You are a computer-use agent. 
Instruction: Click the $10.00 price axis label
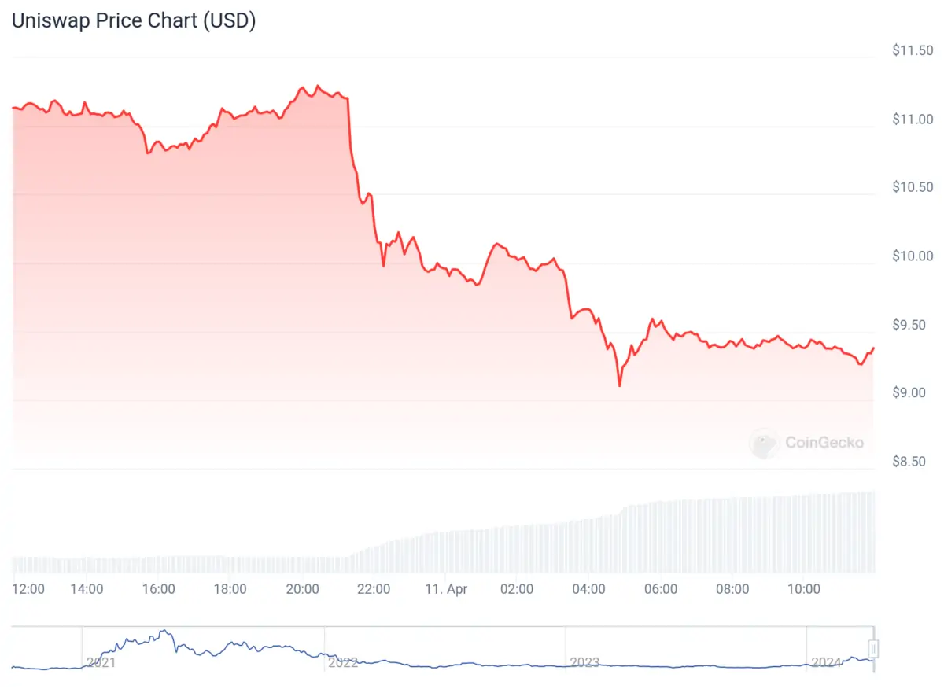(x=913, y=256)
